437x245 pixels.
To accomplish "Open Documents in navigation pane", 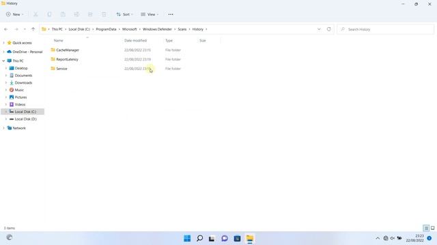I will [23, 76].
